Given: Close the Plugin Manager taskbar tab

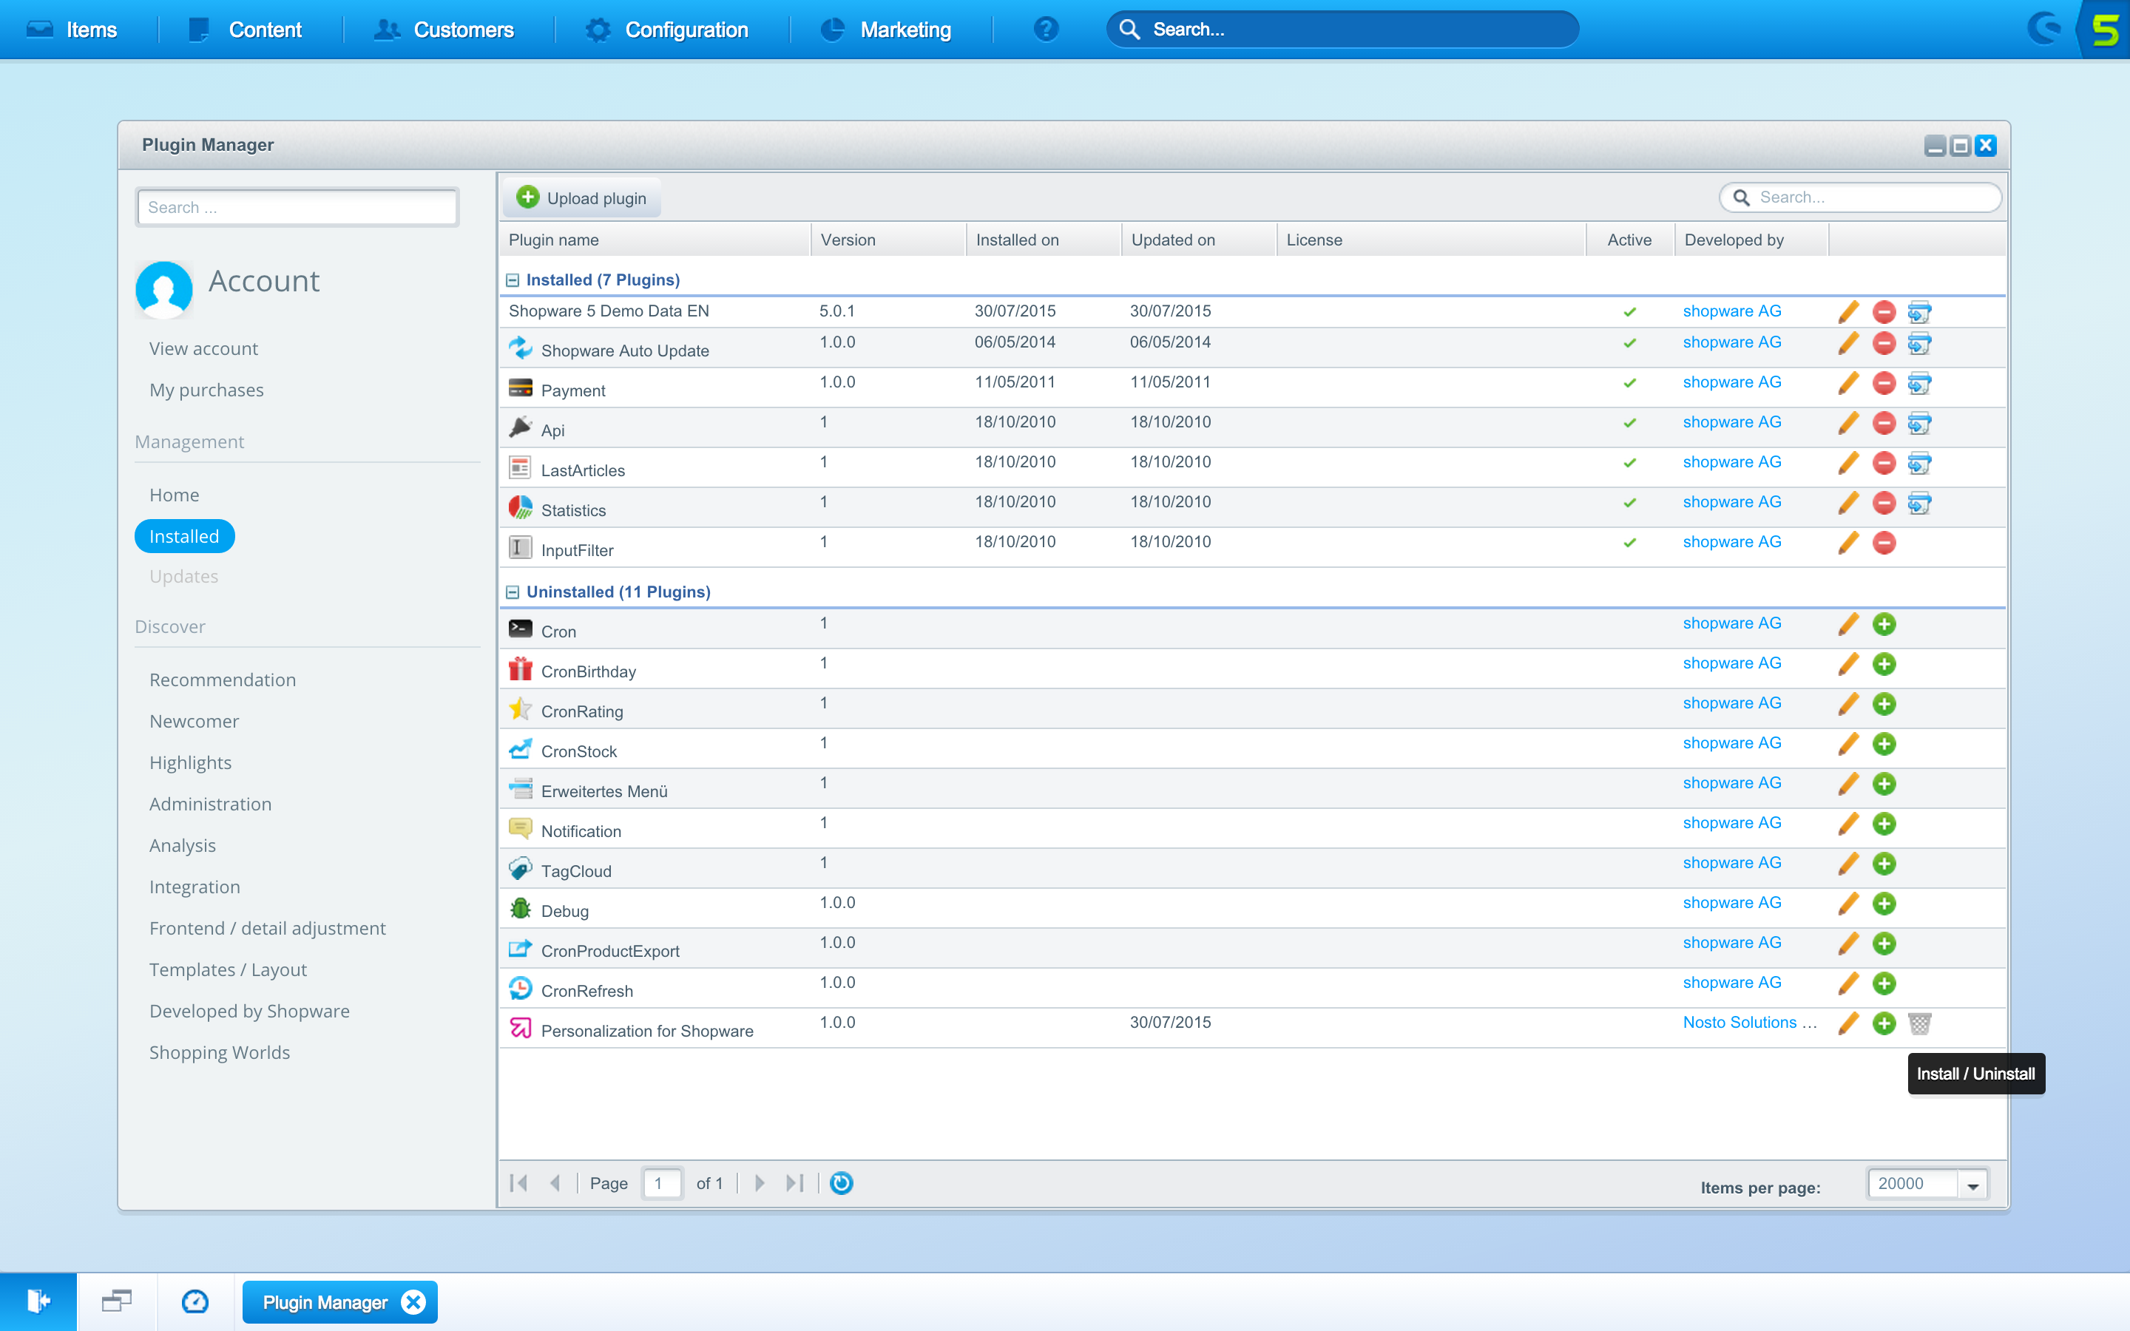Looking at the screenshot, I should coord(413,1302).
